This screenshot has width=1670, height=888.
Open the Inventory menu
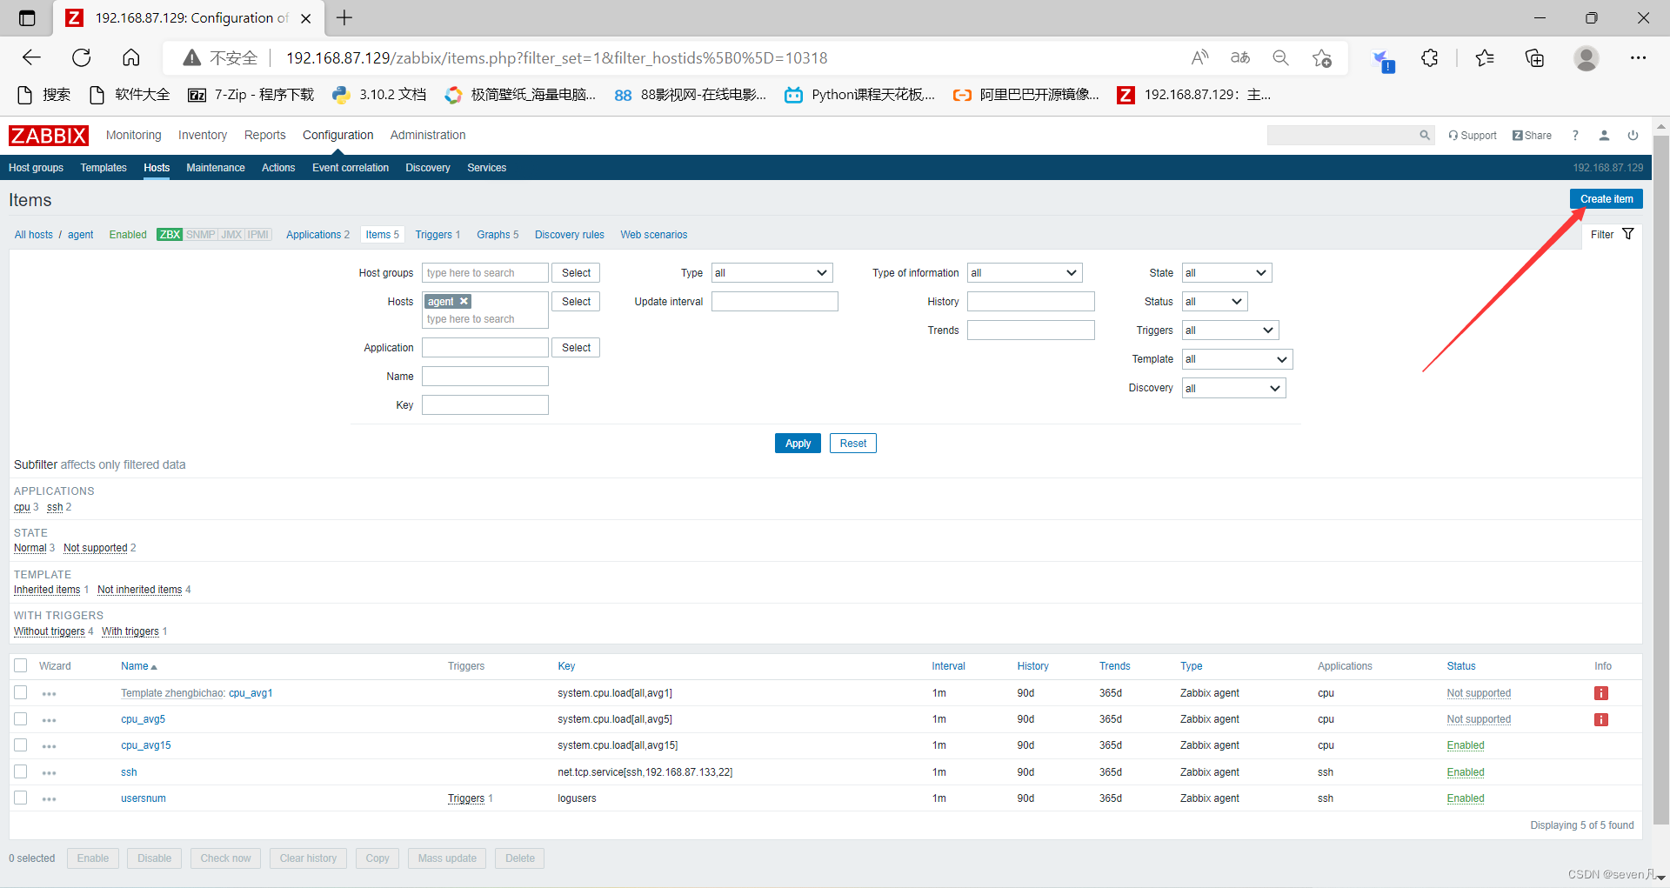click(202, 135)
